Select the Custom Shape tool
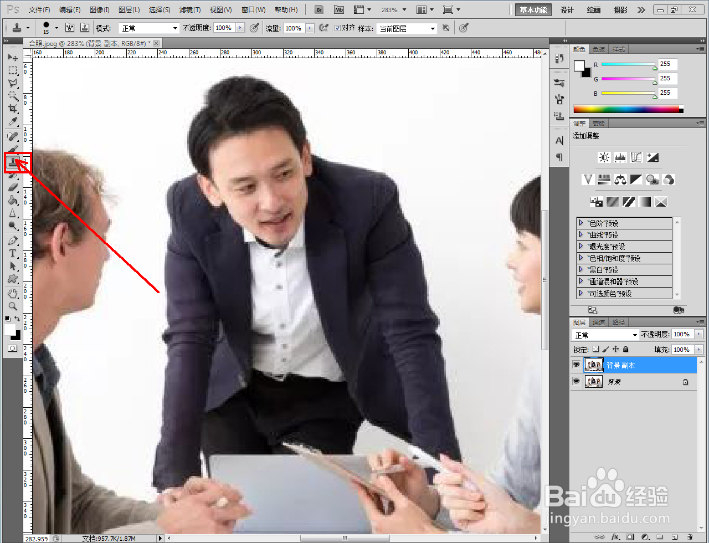The width and height of the screenshot is (709, 543). [13, 279]
